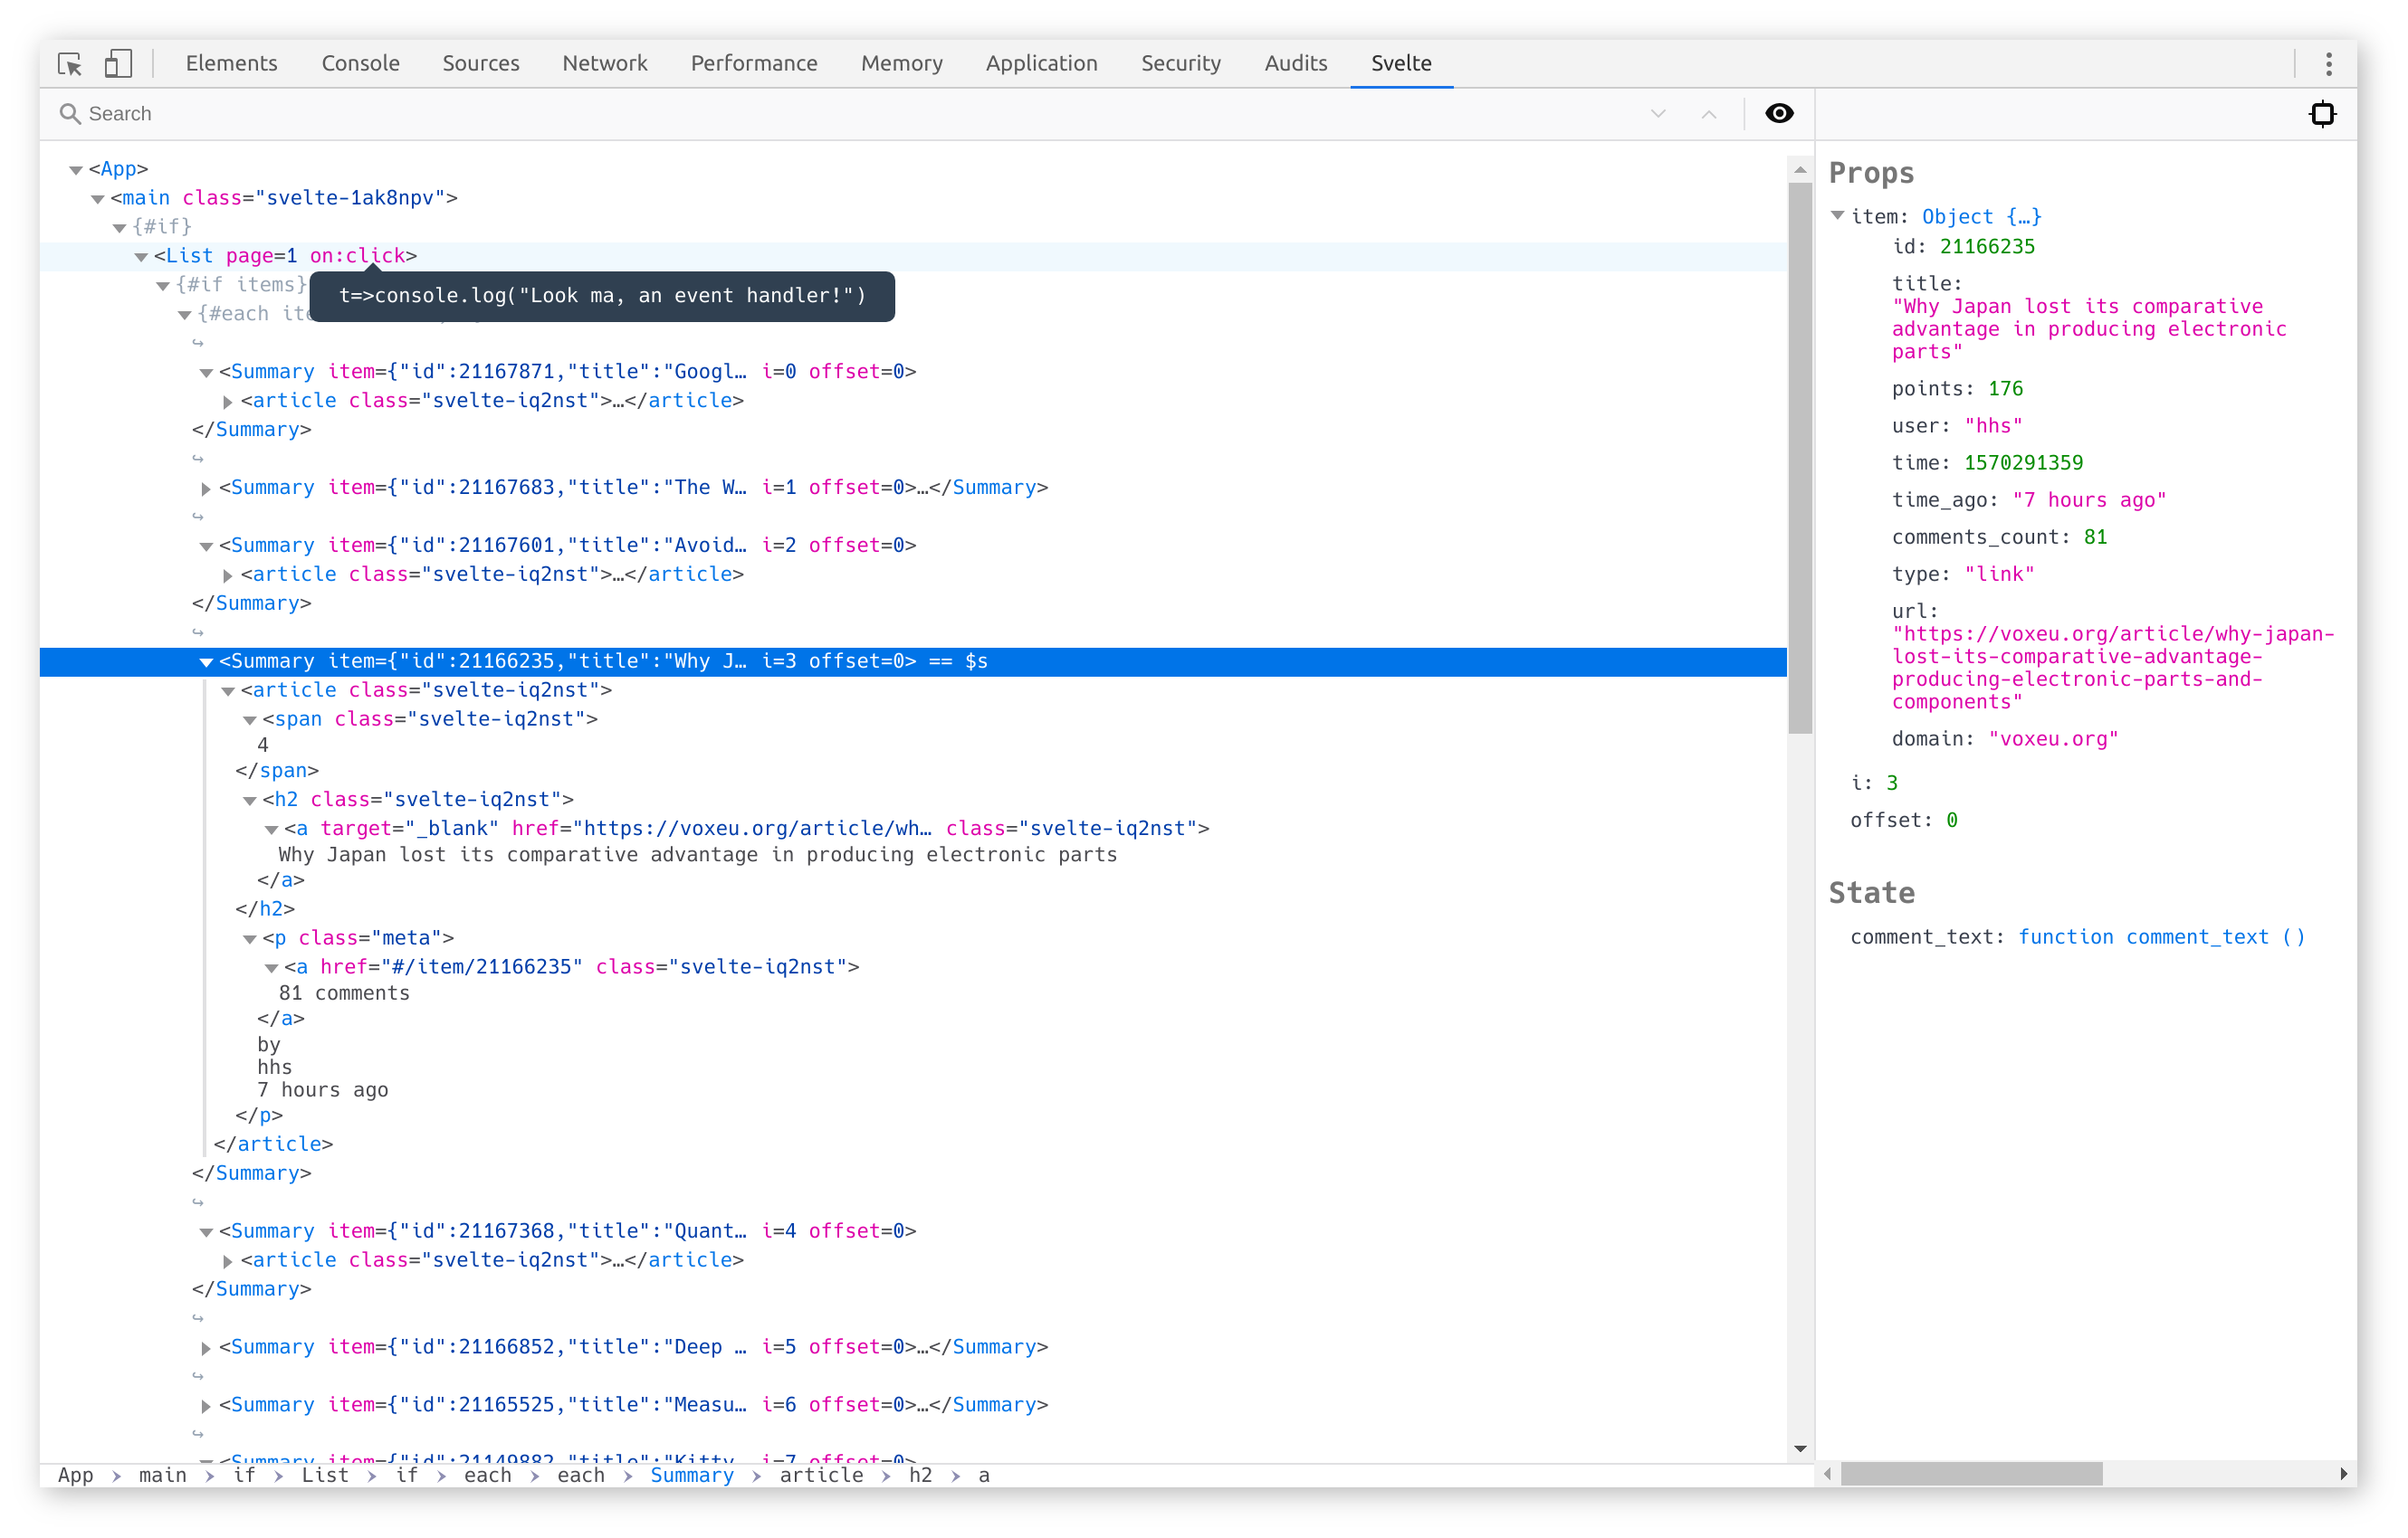Viewport: 2408px width, 1538px height.
Task: Select the App root component node
Action: (x=118, y=169)
